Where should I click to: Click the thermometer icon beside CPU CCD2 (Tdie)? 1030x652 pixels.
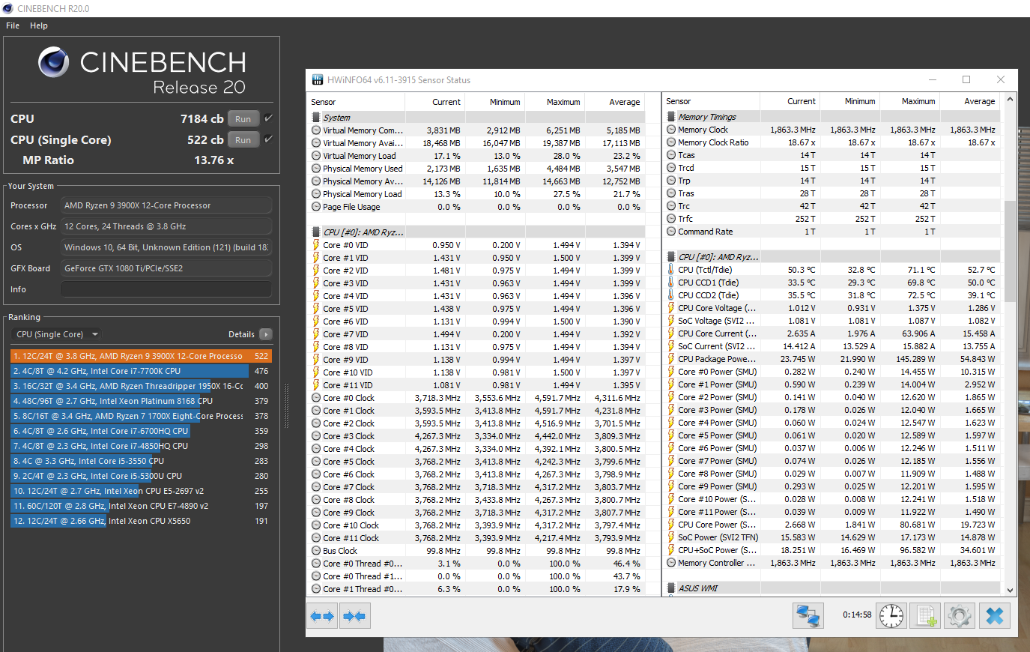coord(671,295)
